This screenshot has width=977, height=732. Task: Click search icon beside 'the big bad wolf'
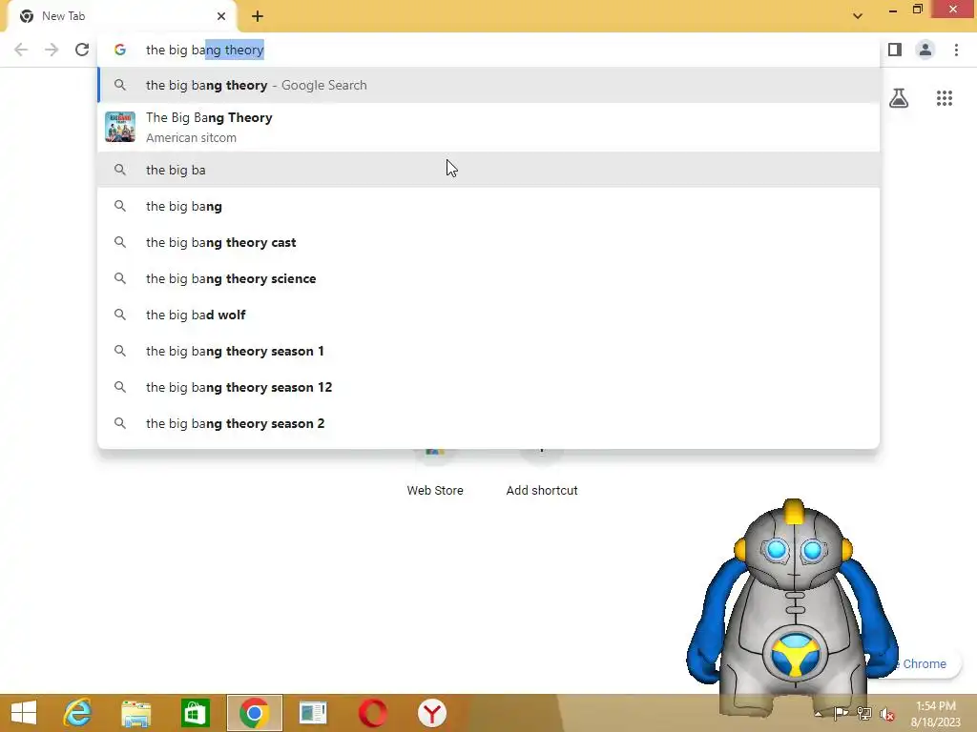pos(120,315)
